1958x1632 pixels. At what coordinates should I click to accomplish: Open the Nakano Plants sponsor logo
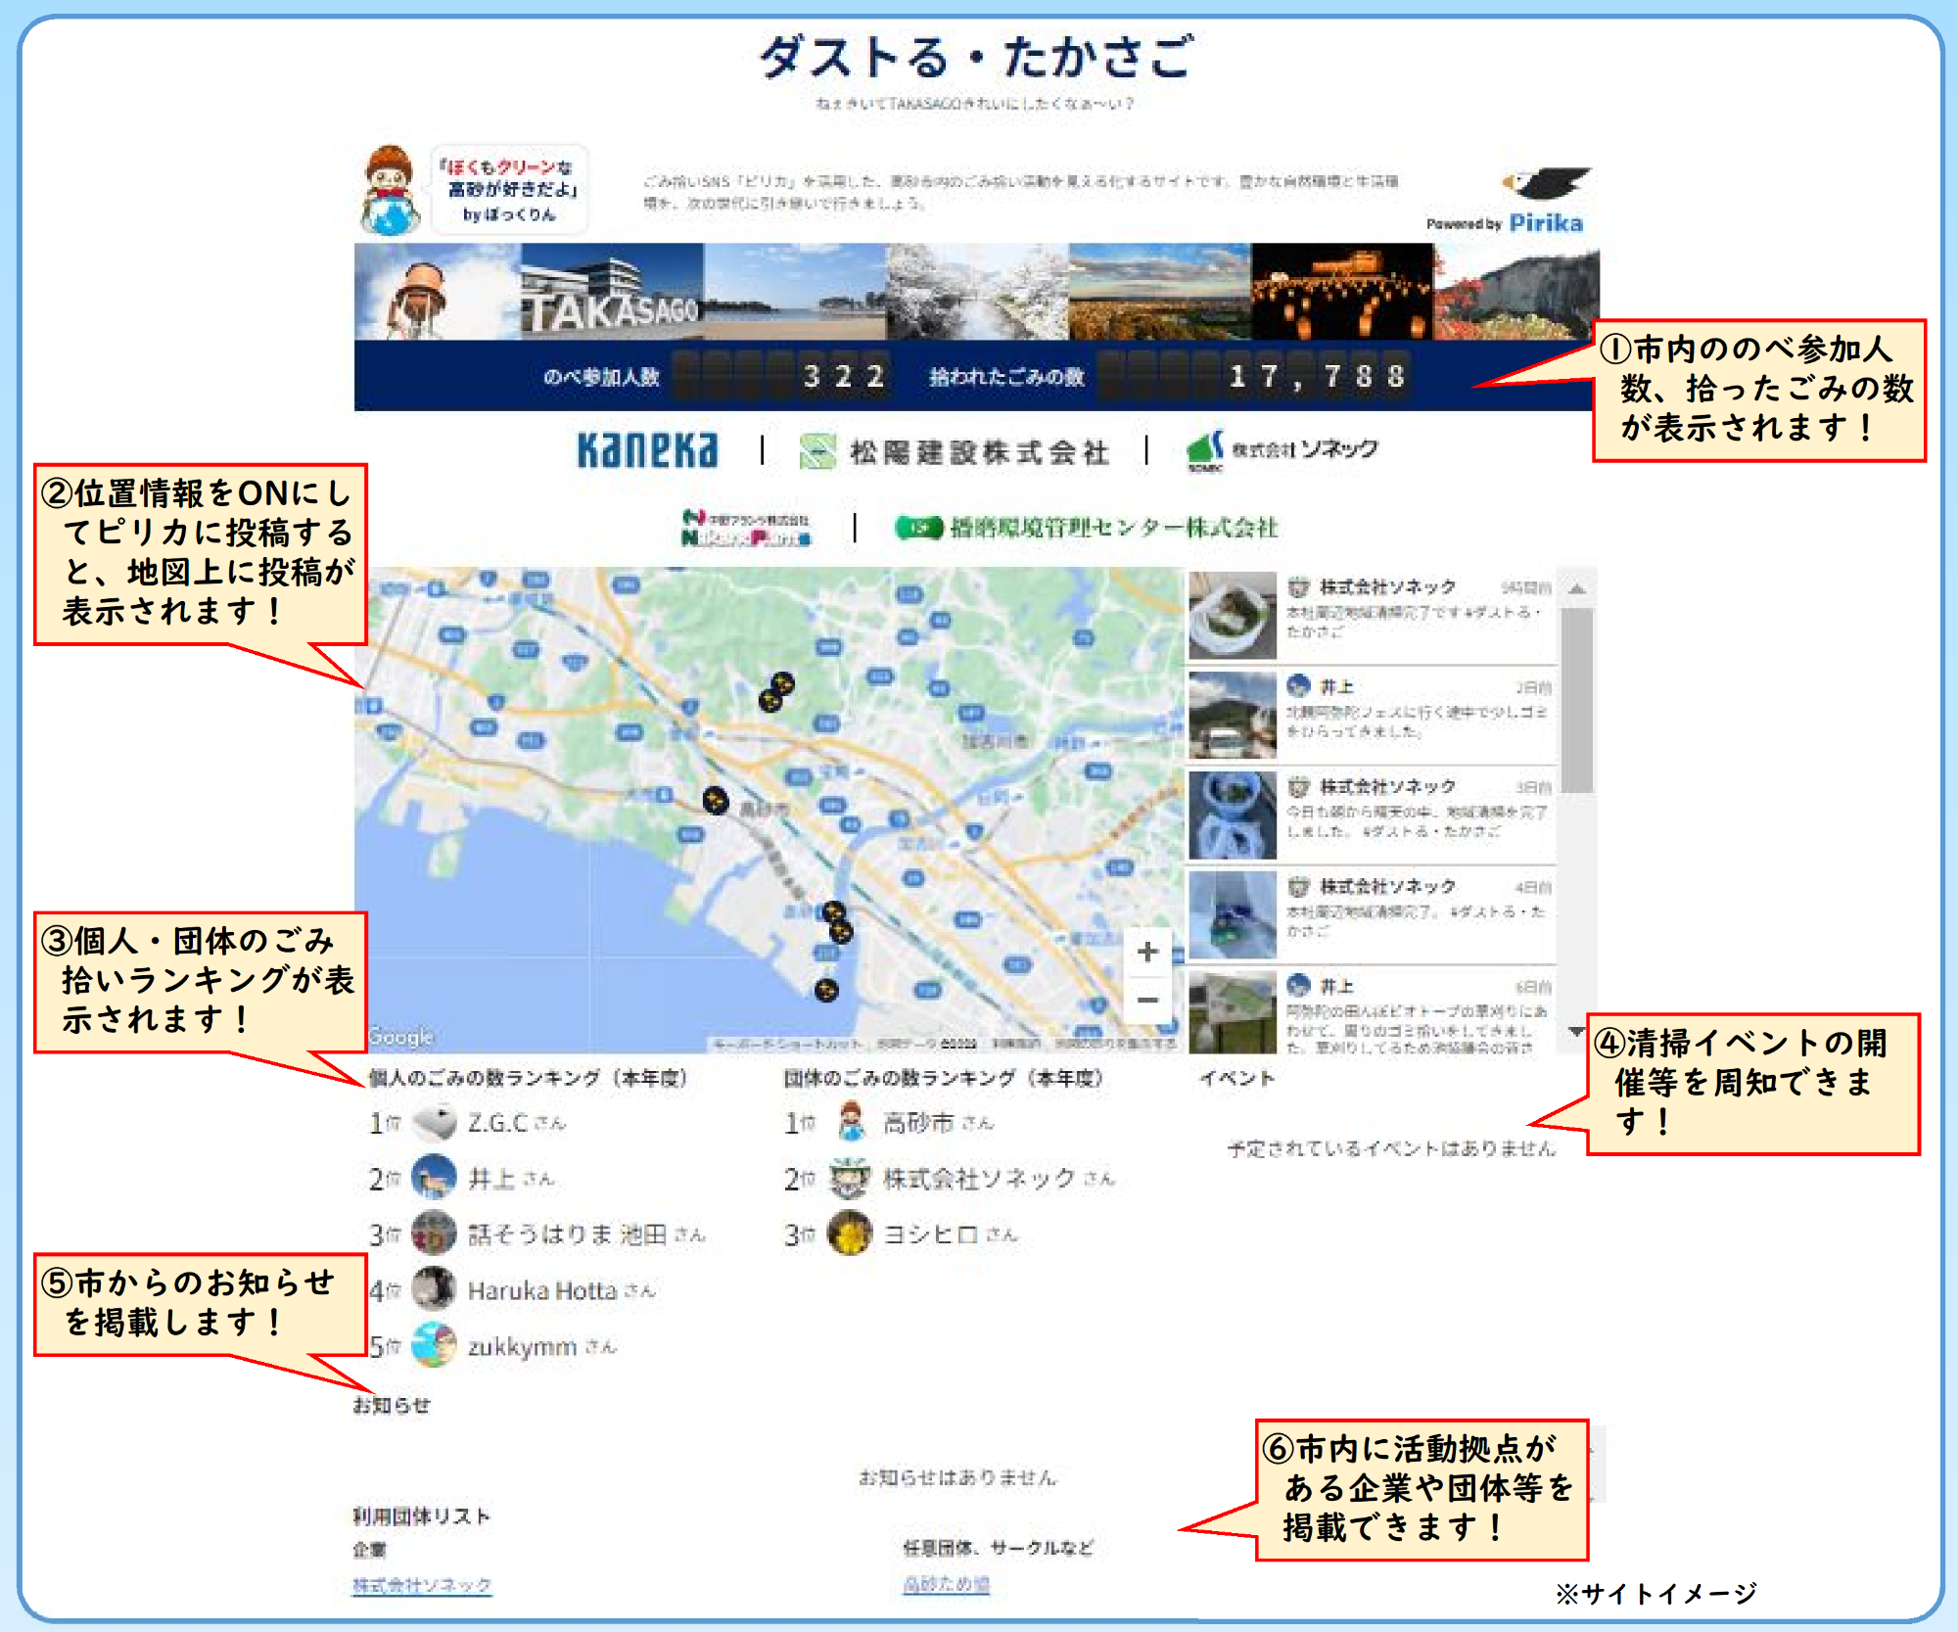[x=746, y=528]
